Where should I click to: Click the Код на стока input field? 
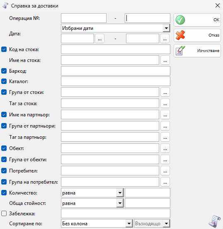tap(116, 49)
